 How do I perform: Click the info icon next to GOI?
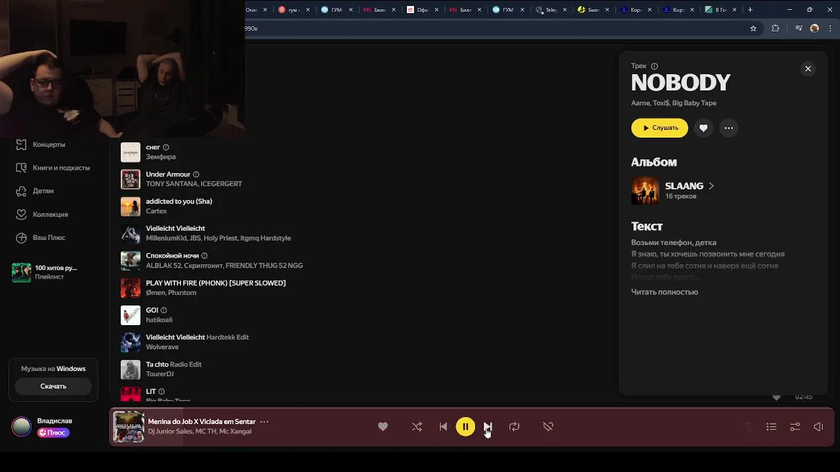click(x=164, y=310)
